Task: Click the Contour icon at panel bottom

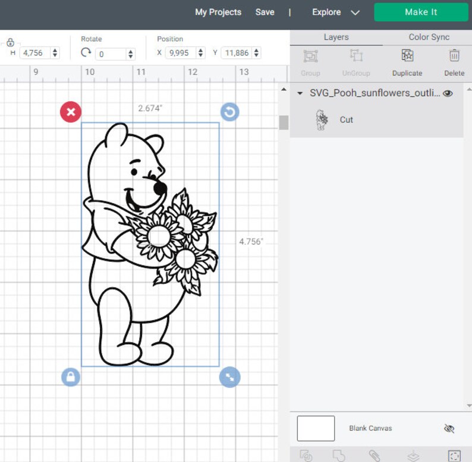Action: pyautogui.click(x=454, y=455)
